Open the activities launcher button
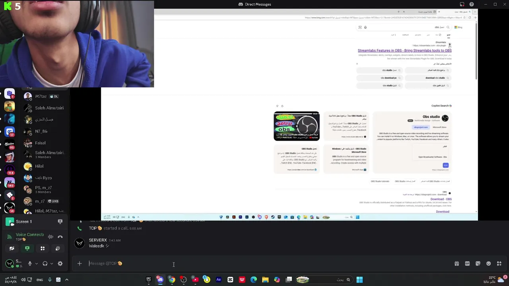Image resolution: width=509 pixels, height=286 pixels. pos(43,248)
